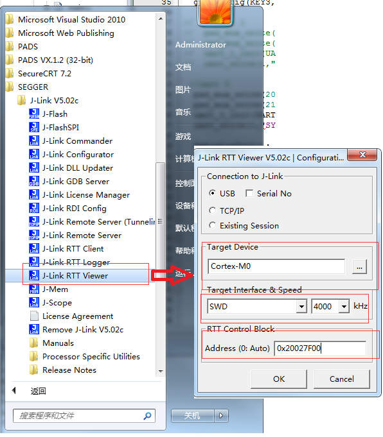The width and height of the screenshot is (383, 437).
Task: Select TCP/IP connection radio button
Action: pyautogui.click(x=212, y=210)
